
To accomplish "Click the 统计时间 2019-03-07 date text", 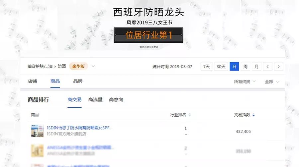I will 172,67.
